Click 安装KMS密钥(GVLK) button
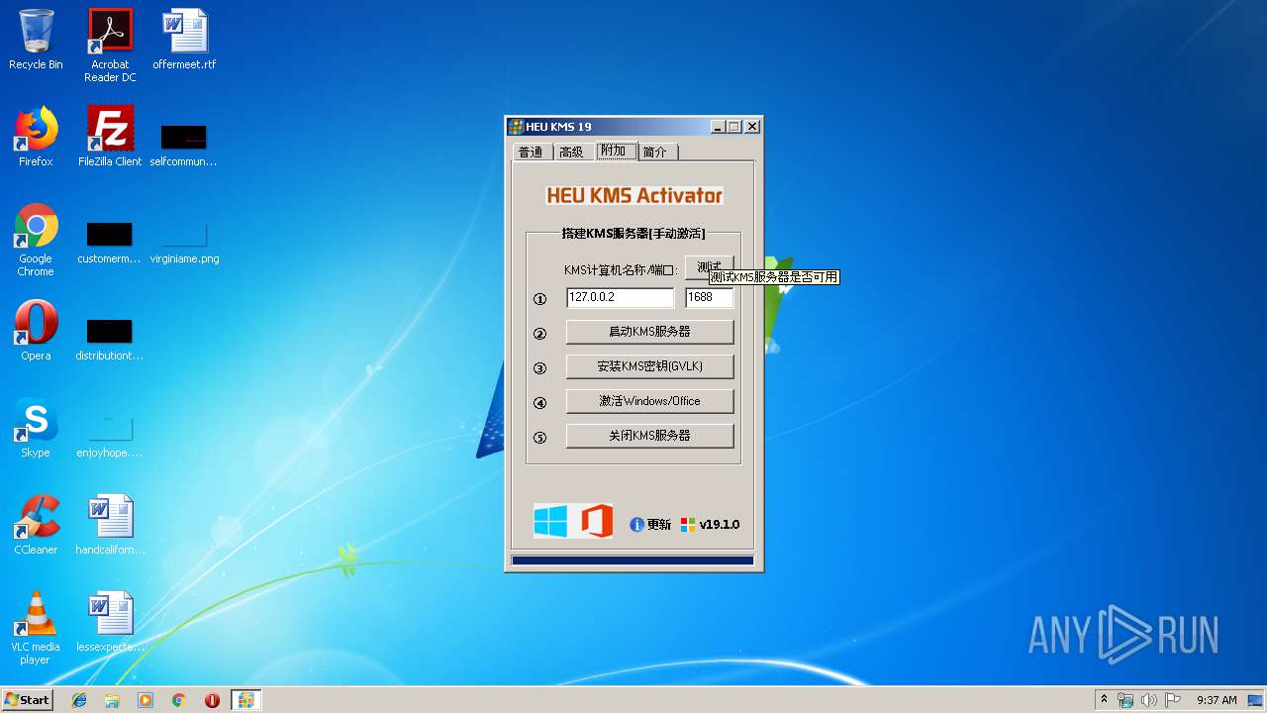 649,366
